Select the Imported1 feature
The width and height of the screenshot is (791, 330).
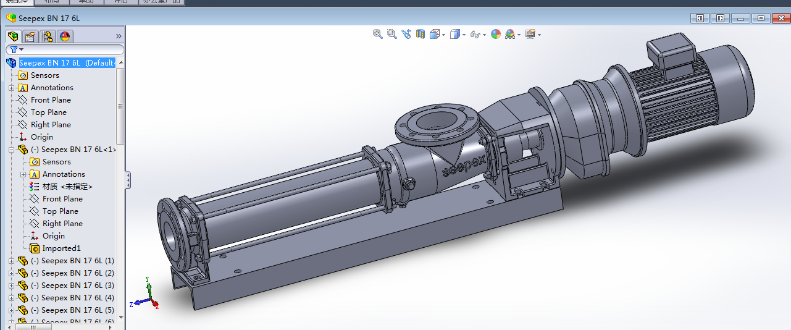pyautogui.click(x=62, y=248)
